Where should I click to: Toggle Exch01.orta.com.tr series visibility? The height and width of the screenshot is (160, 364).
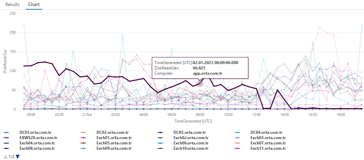point(114,138)
